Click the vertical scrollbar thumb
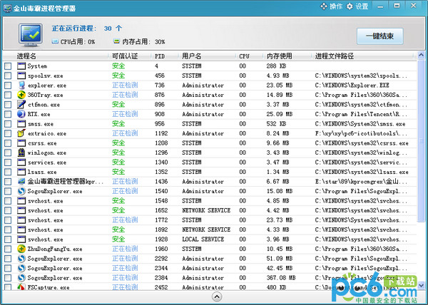Screen dimensions: 428x305 421,141
